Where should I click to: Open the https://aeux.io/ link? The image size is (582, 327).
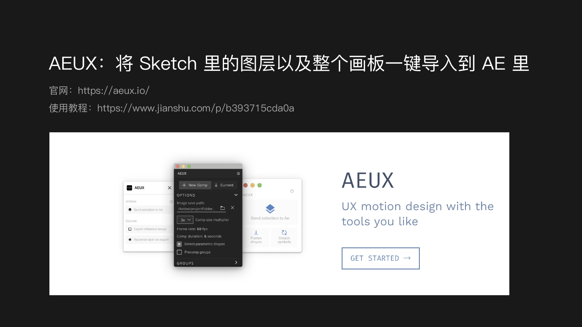pos(114,91)
